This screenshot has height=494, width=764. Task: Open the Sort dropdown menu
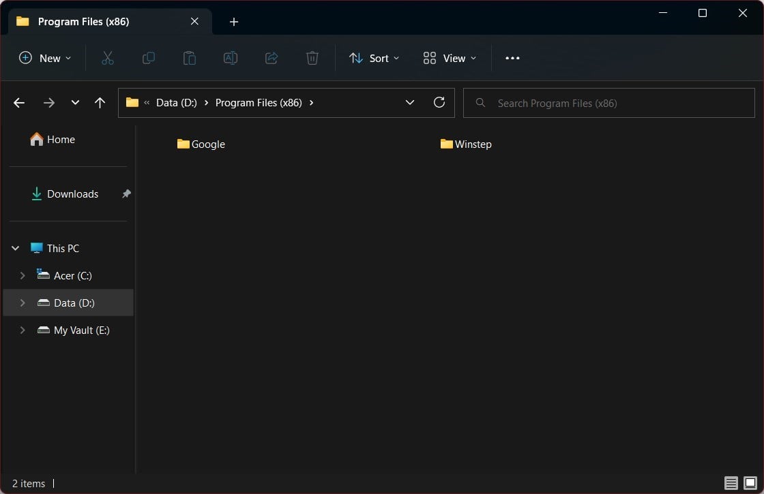tap(374, 58)
